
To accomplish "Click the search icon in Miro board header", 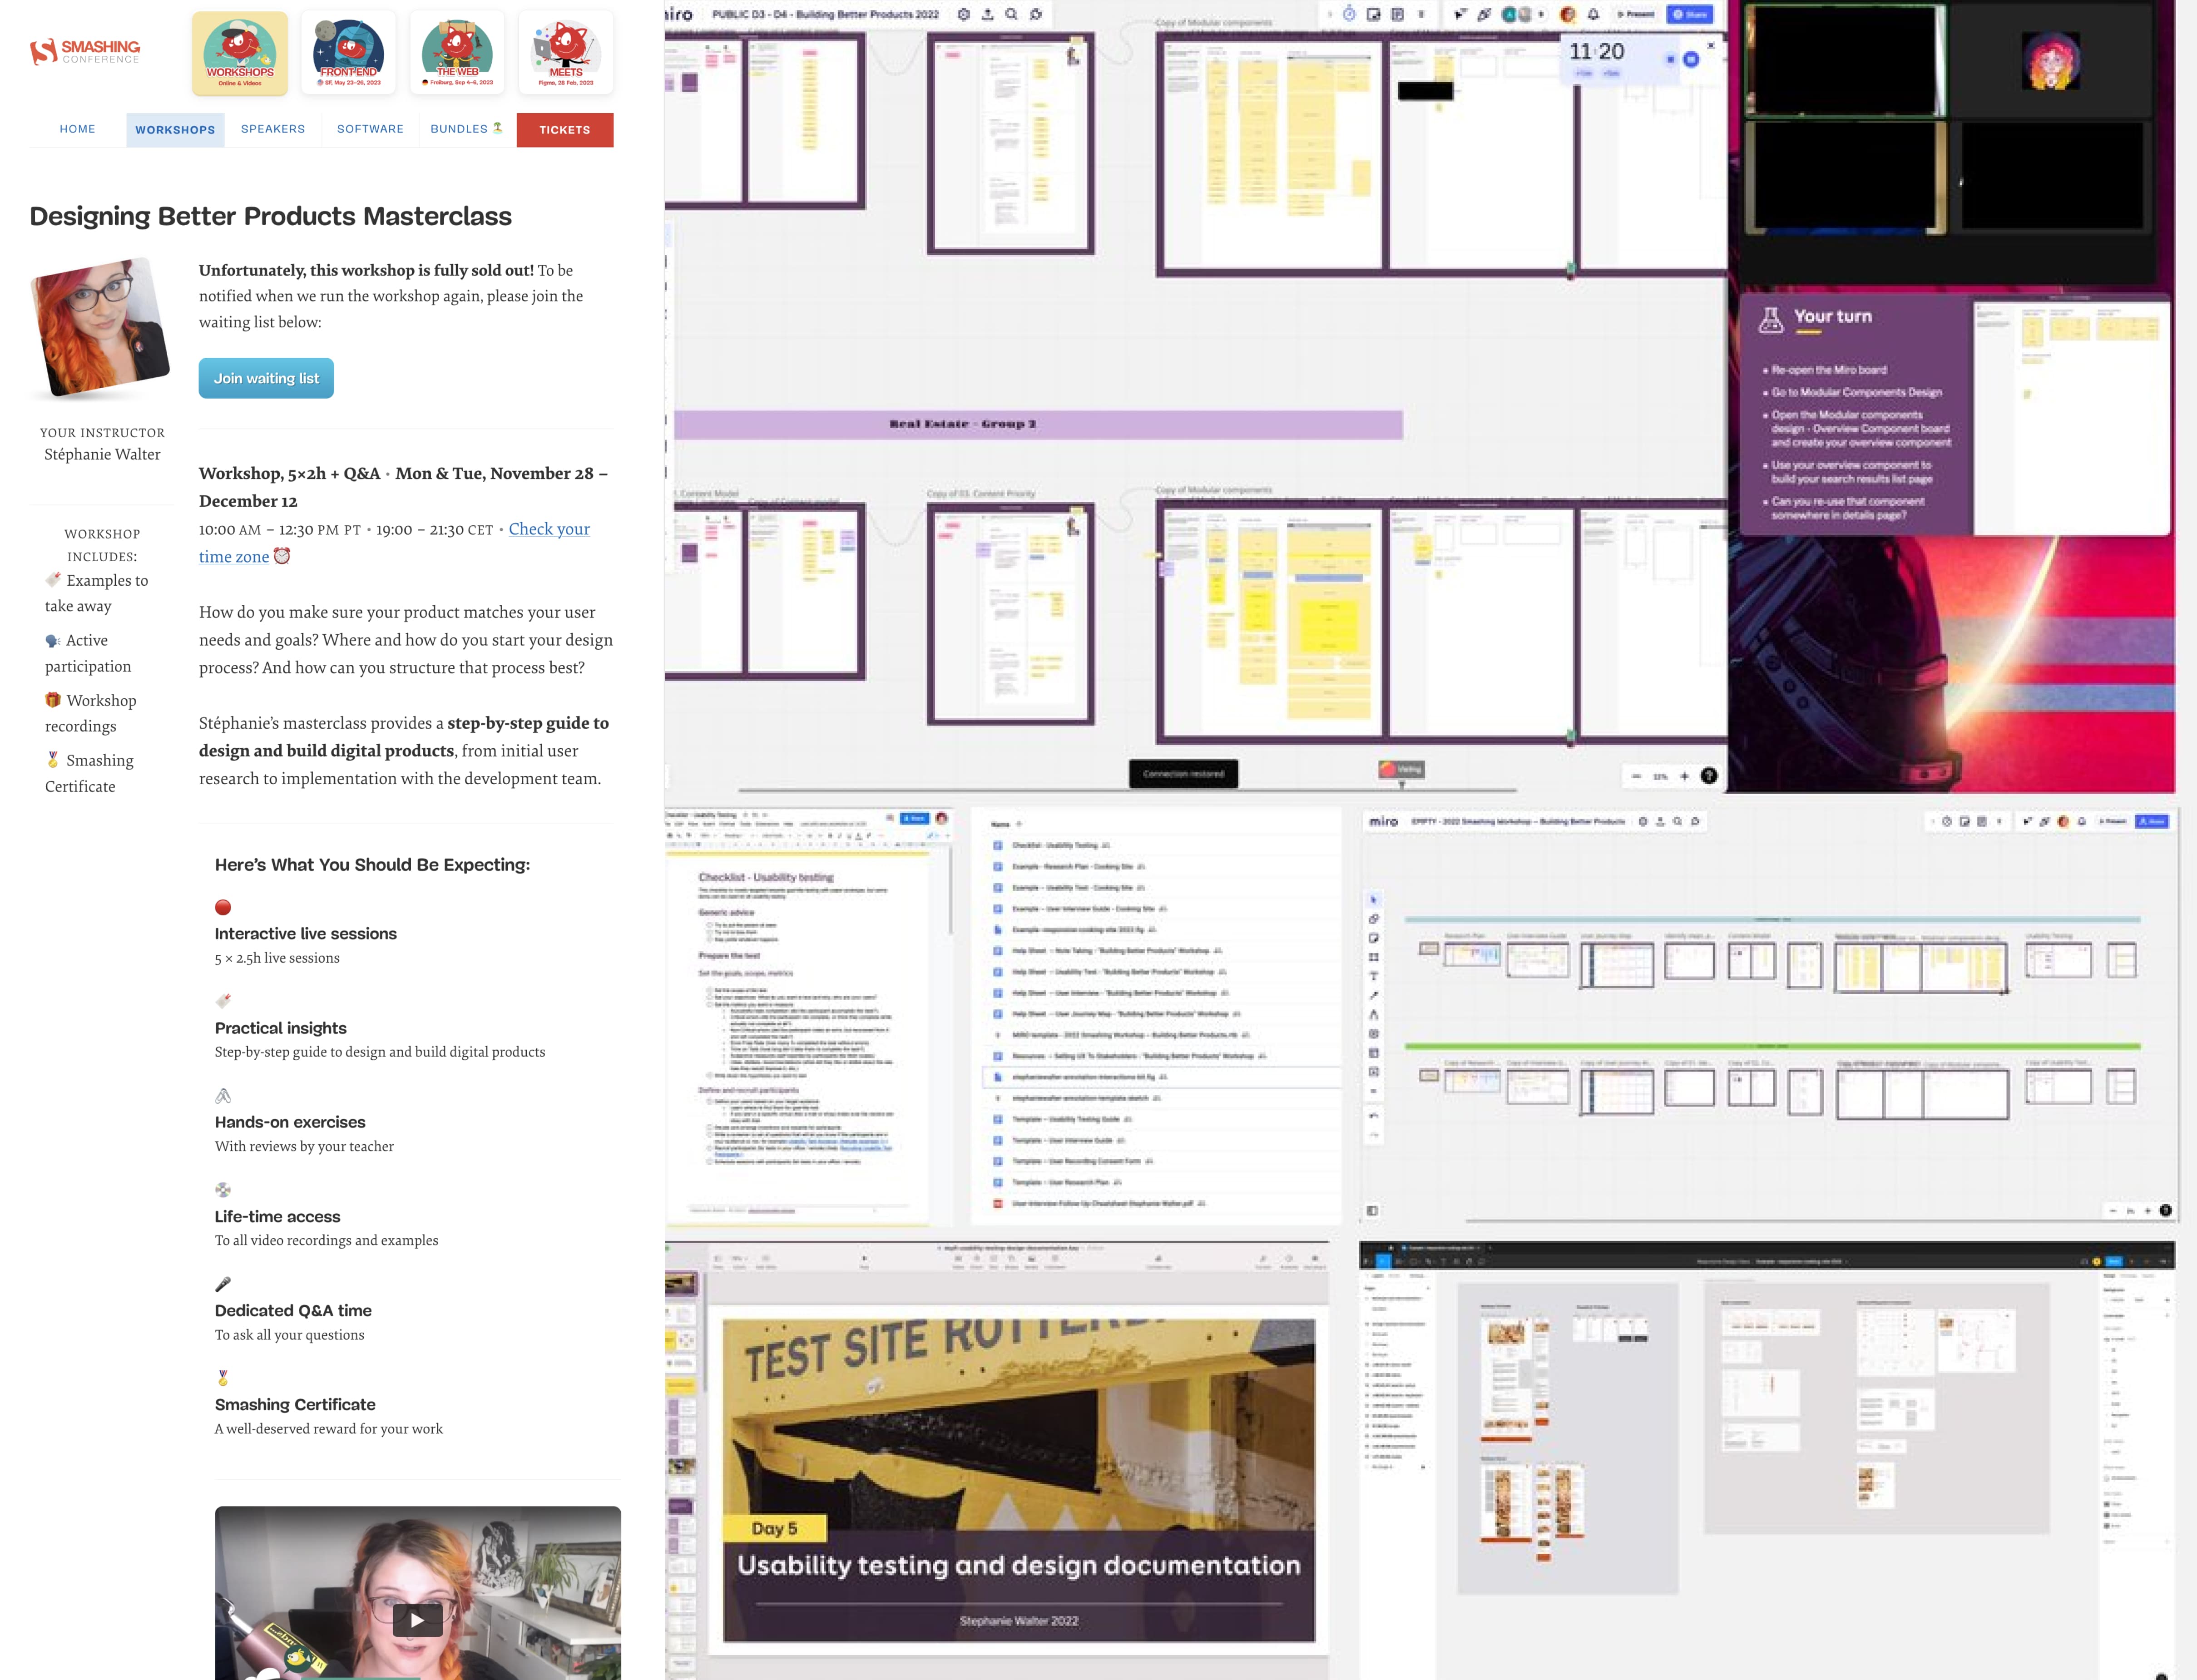I will [x=1011, y=14].
